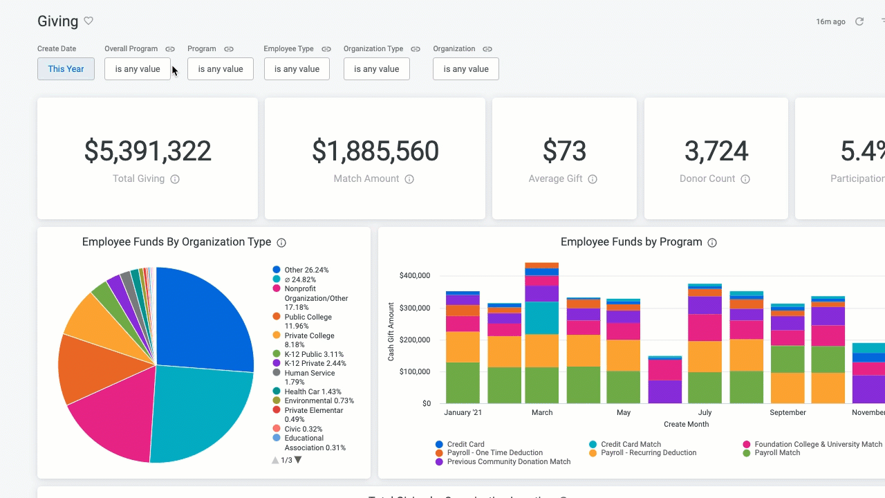
Task: Show info for Employee Funds by Program
Action: tap(712, 243)
